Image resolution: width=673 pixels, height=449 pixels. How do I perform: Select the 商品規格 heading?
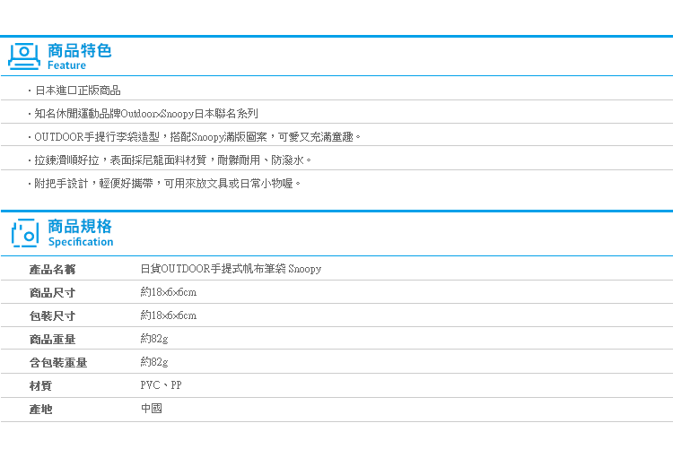(x=80, y=226)
